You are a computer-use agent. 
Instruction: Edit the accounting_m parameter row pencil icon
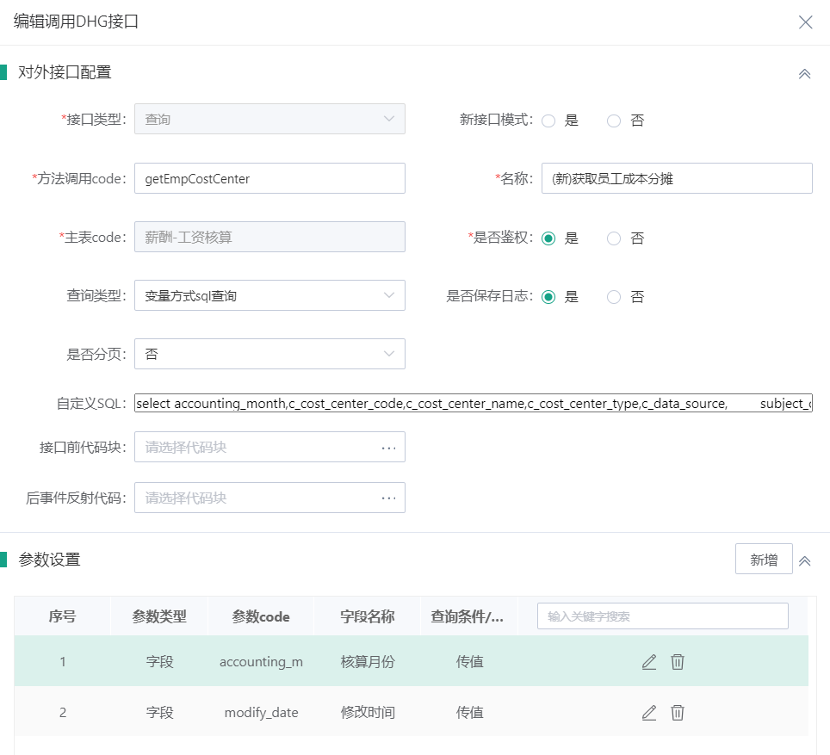click(x=648, y=661)
